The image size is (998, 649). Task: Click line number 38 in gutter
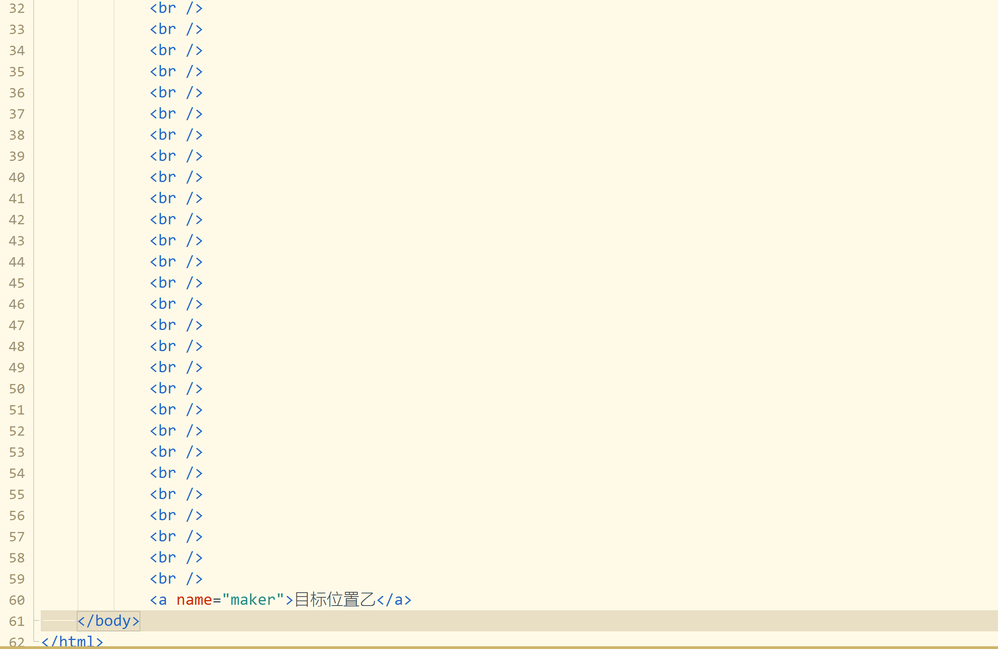[17, 135]
